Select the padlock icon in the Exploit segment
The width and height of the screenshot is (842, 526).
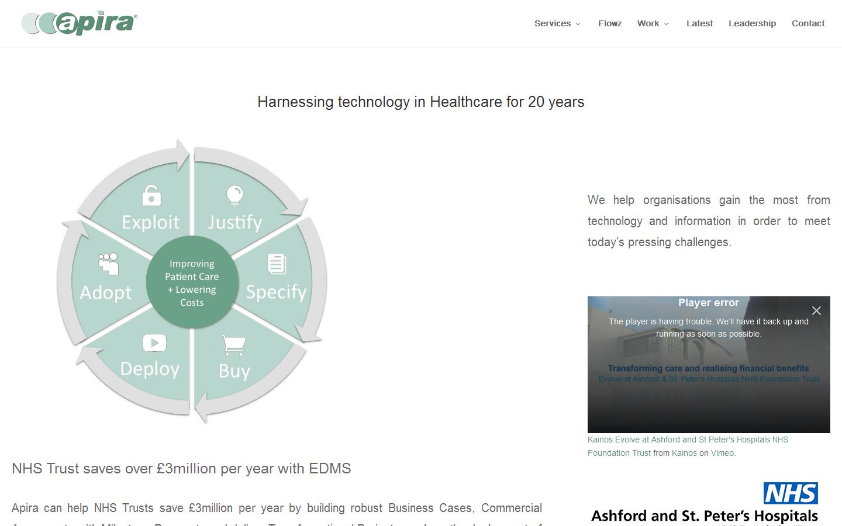(150, 196)
